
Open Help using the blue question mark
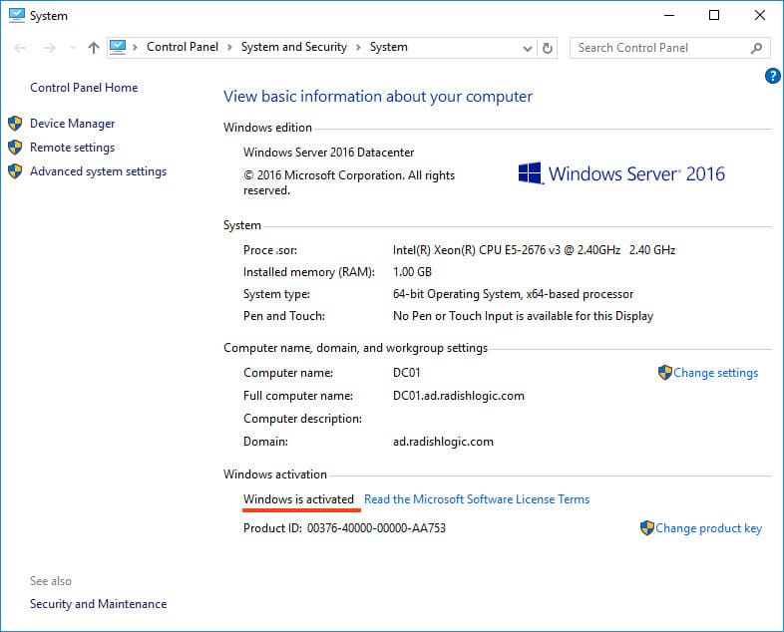772,76
